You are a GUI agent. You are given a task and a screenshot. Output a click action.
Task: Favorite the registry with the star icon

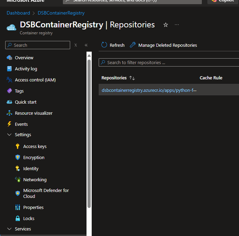166,25
